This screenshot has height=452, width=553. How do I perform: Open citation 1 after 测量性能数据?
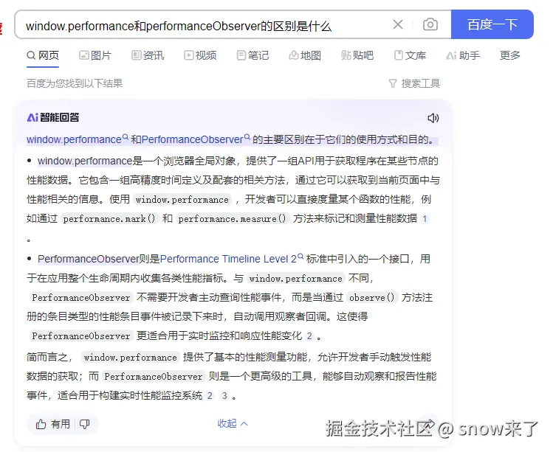tap(425, 219)
